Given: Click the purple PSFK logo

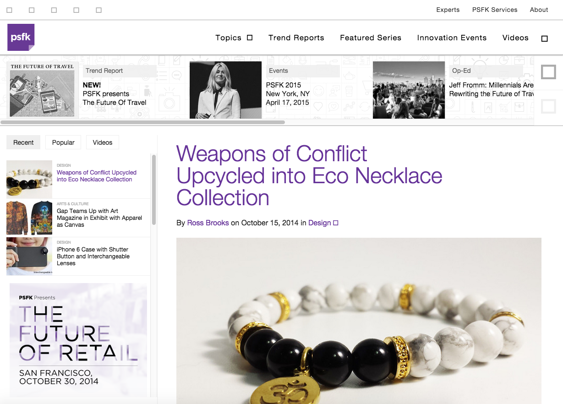Looking at the screenshot, I should (x=21, y=37).
